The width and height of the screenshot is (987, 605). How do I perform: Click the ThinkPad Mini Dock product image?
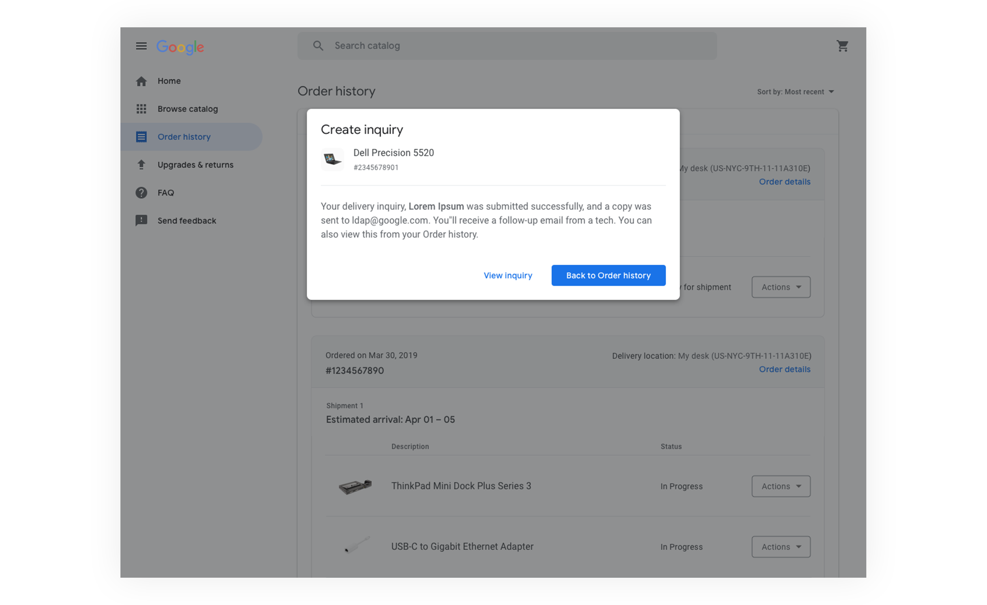(355, 486)
